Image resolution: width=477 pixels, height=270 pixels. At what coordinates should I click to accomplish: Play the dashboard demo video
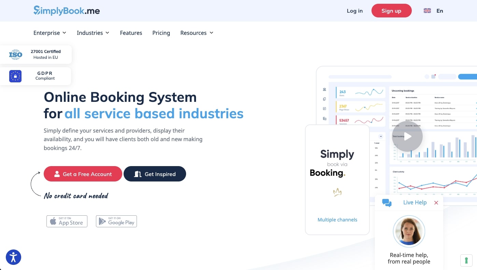pos(407,136)
